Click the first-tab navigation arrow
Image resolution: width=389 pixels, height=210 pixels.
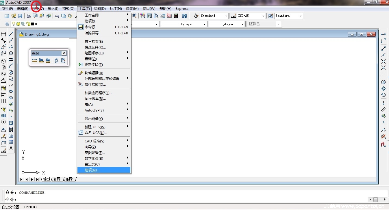[x=22, y=179]
